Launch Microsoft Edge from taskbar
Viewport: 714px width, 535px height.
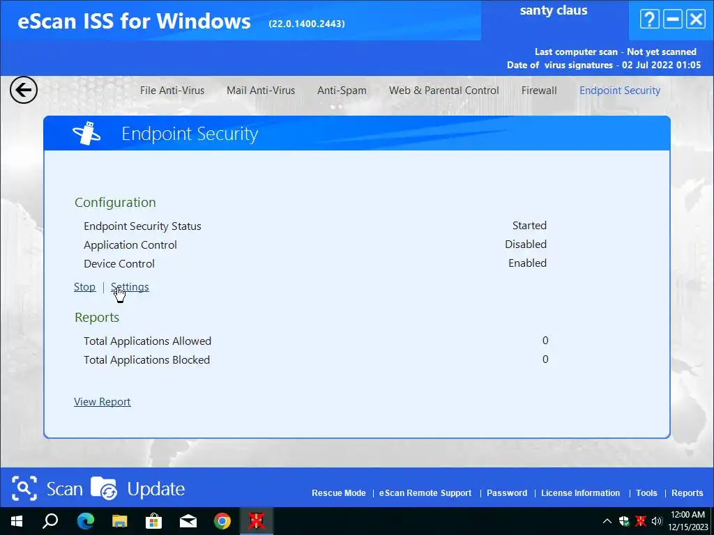pos(85,521)
